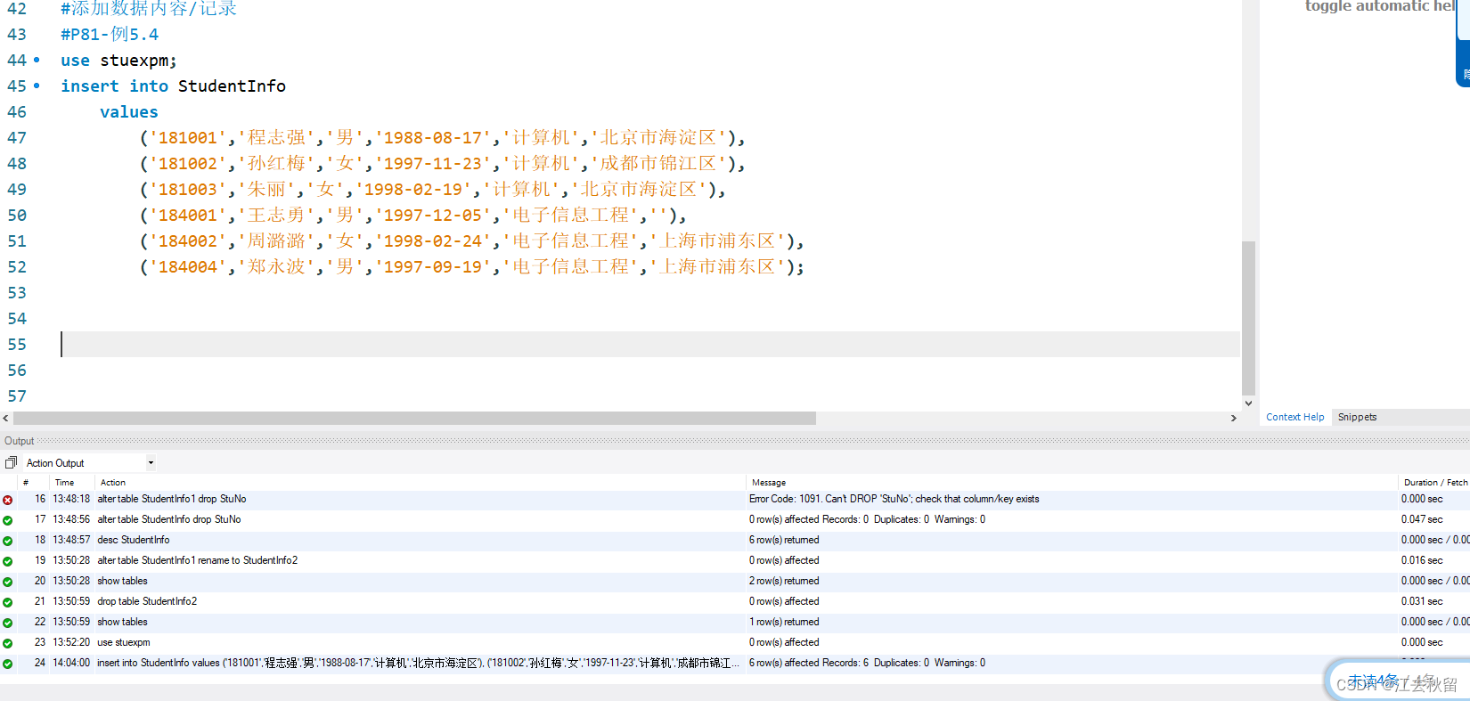Click the '184001' record on line 50
The height and width of the screenshot is (701, 1470).
click(412, 216)
